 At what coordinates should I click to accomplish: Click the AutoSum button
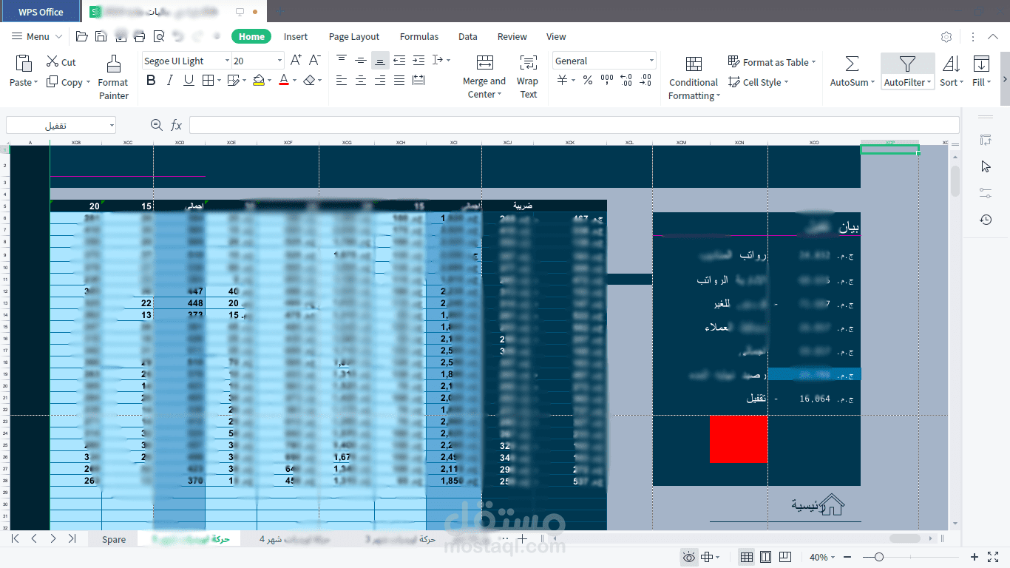pyautogui.click(x=853, y=71)
